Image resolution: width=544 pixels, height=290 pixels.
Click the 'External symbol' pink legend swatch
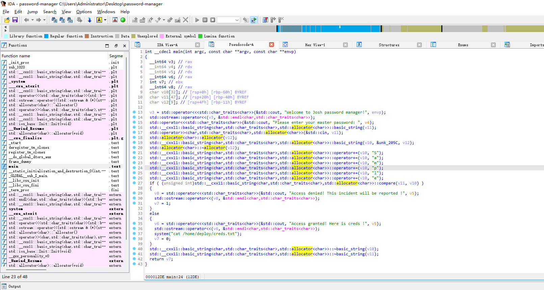click(162, 36)
